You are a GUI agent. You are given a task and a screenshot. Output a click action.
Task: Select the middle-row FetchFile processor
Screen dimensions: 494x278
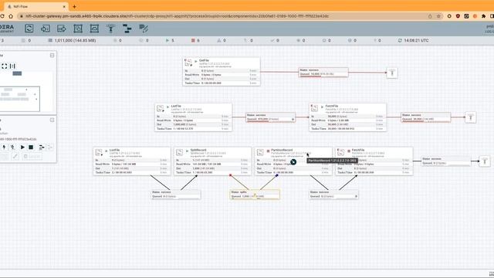[x=348, y=117]
